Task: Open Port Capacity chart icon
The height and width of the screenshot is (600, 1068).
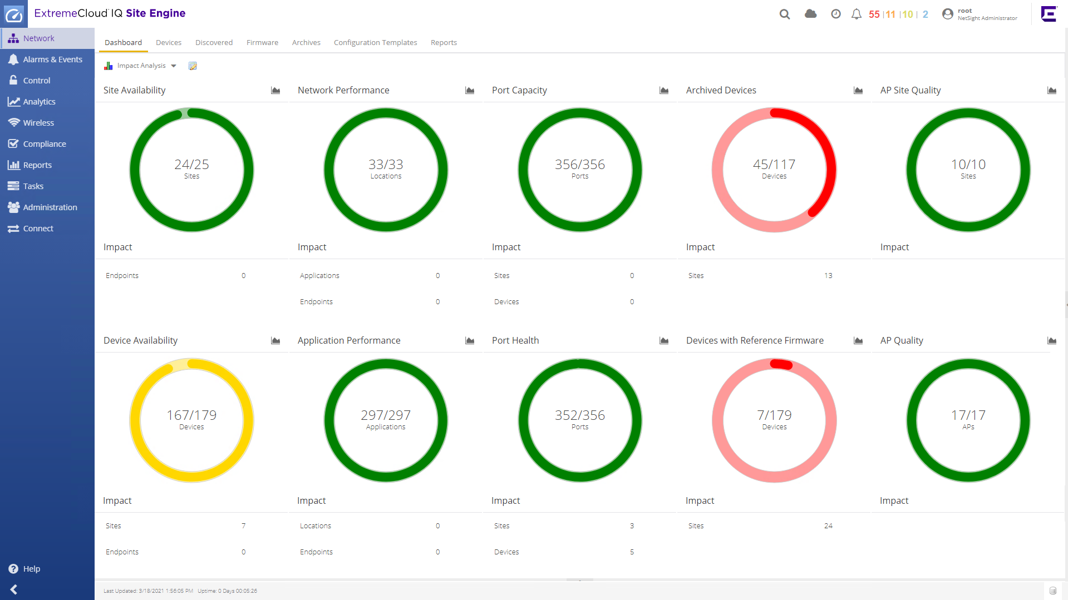Action: (x=664, y=90)
